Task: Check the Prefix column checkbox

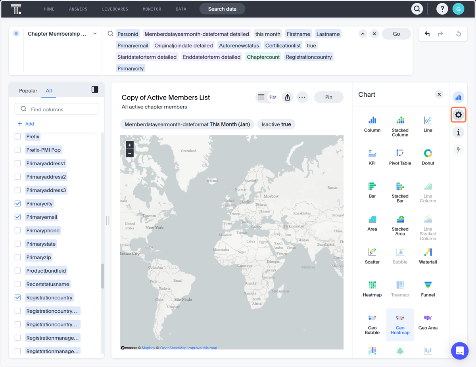Action: [17, 136]
